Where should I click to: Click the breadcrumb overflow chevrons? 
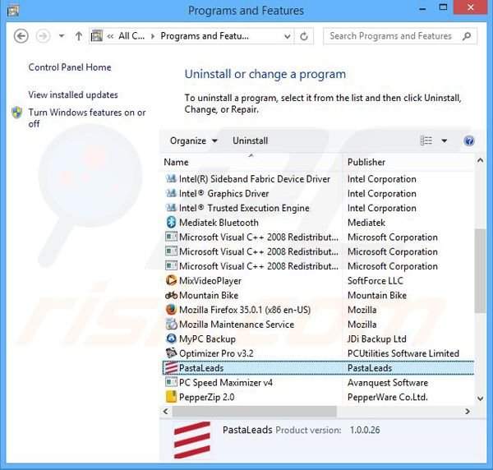110,36
